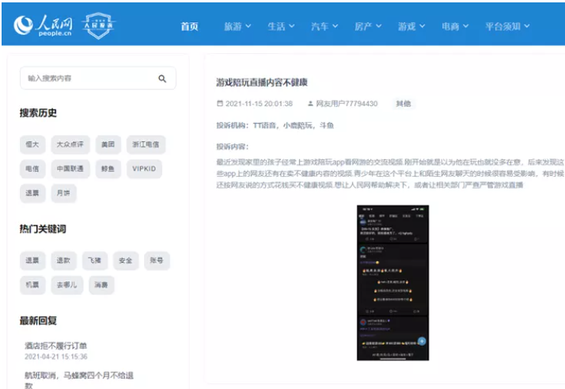Click the user icon beside 网友用户77794430
Image resolution: width=565 pixels, height=389 pixels.
(310, 104)
